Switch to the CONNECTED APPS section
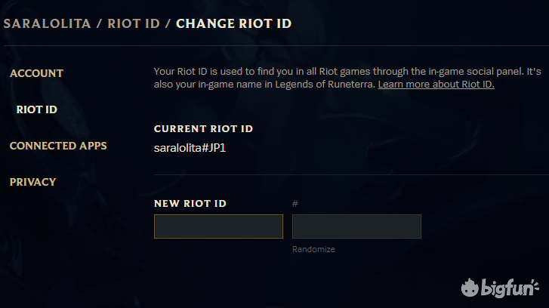 58,146
